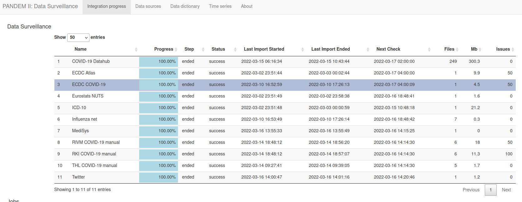522x202 pixels.
Task: Click COVID-19 Datahub progress bar
Action: pos(159,62)
